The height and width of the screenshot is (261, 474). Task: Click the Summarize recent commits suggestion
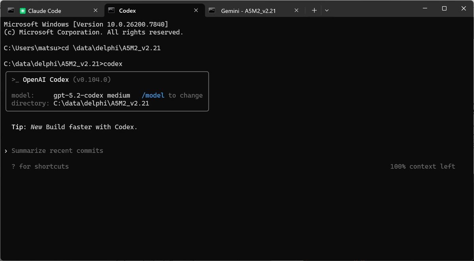(x=58, y=150)
